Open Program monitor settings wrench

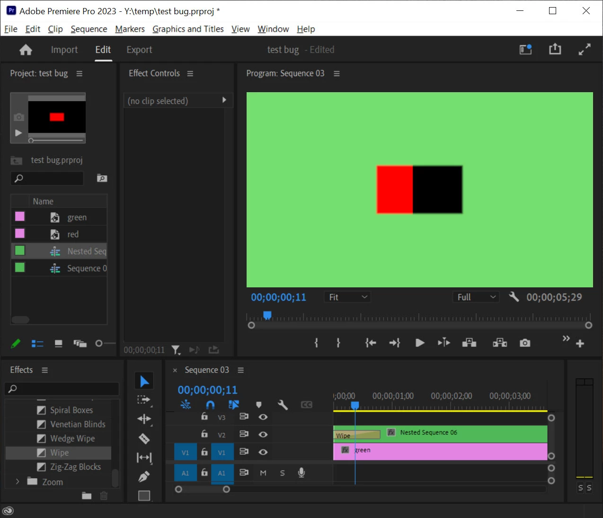[x=514, y=297]
